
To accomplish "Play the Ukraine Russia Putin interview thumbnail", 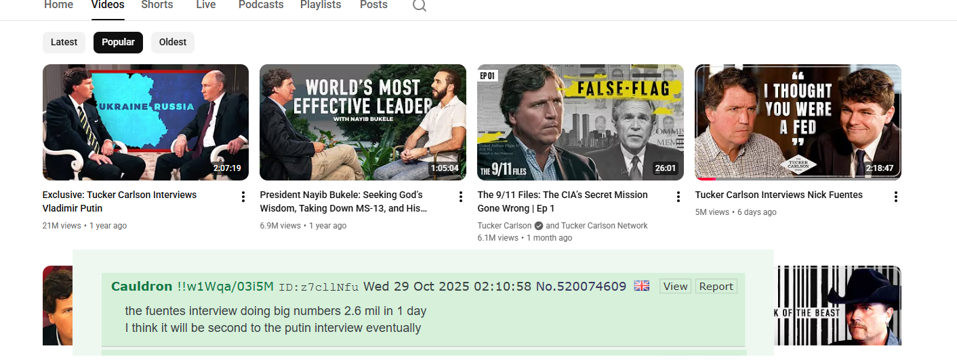I will pos(146,122).
